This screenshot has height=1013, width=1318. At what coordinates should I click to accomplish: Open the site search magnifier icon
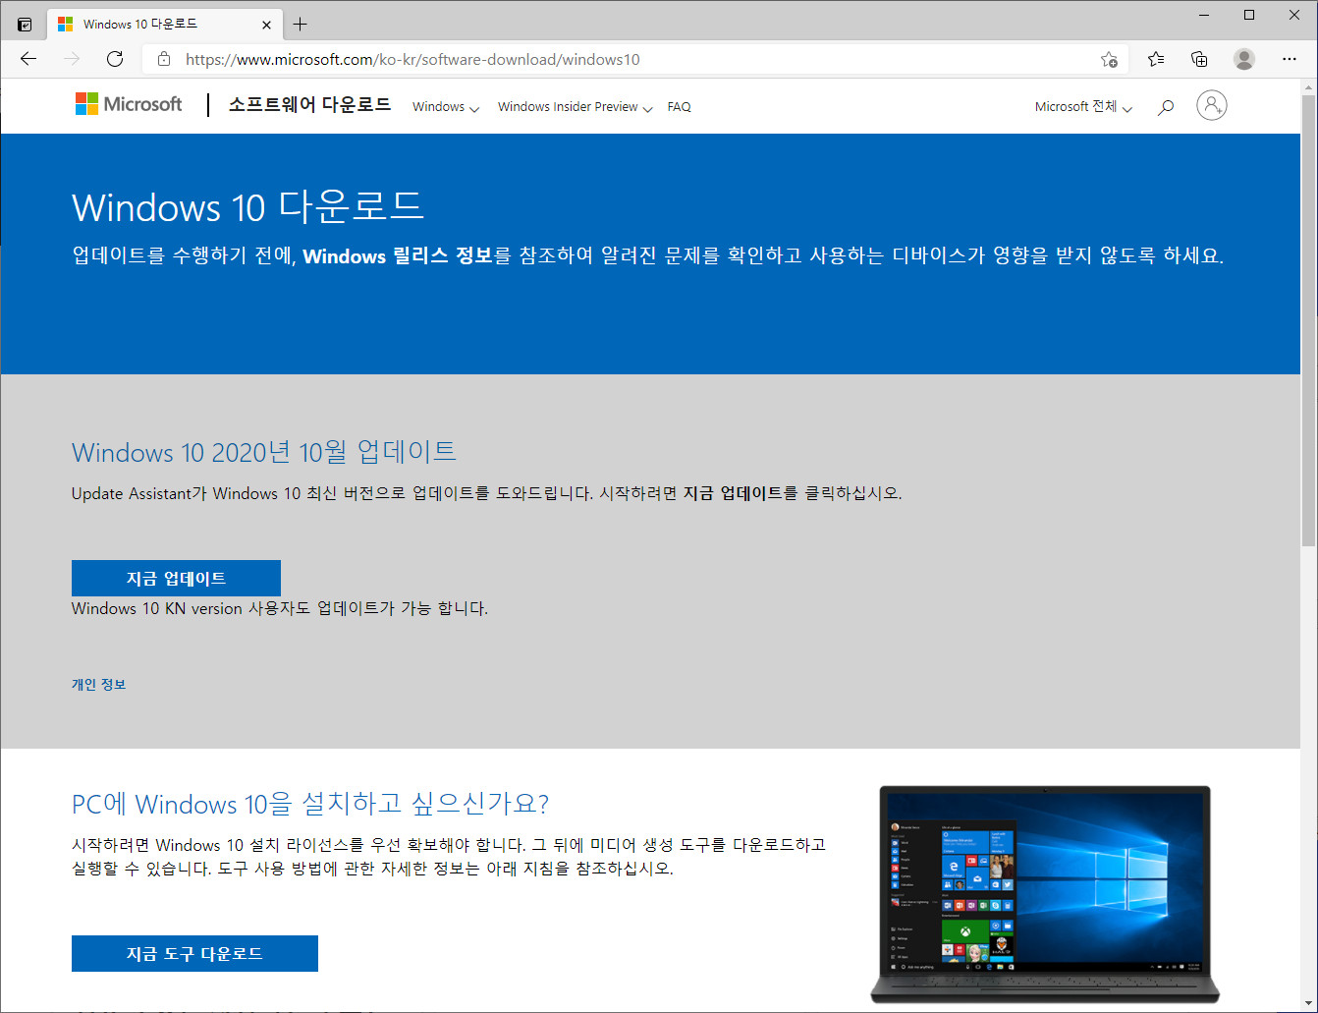click(1166, 107)
